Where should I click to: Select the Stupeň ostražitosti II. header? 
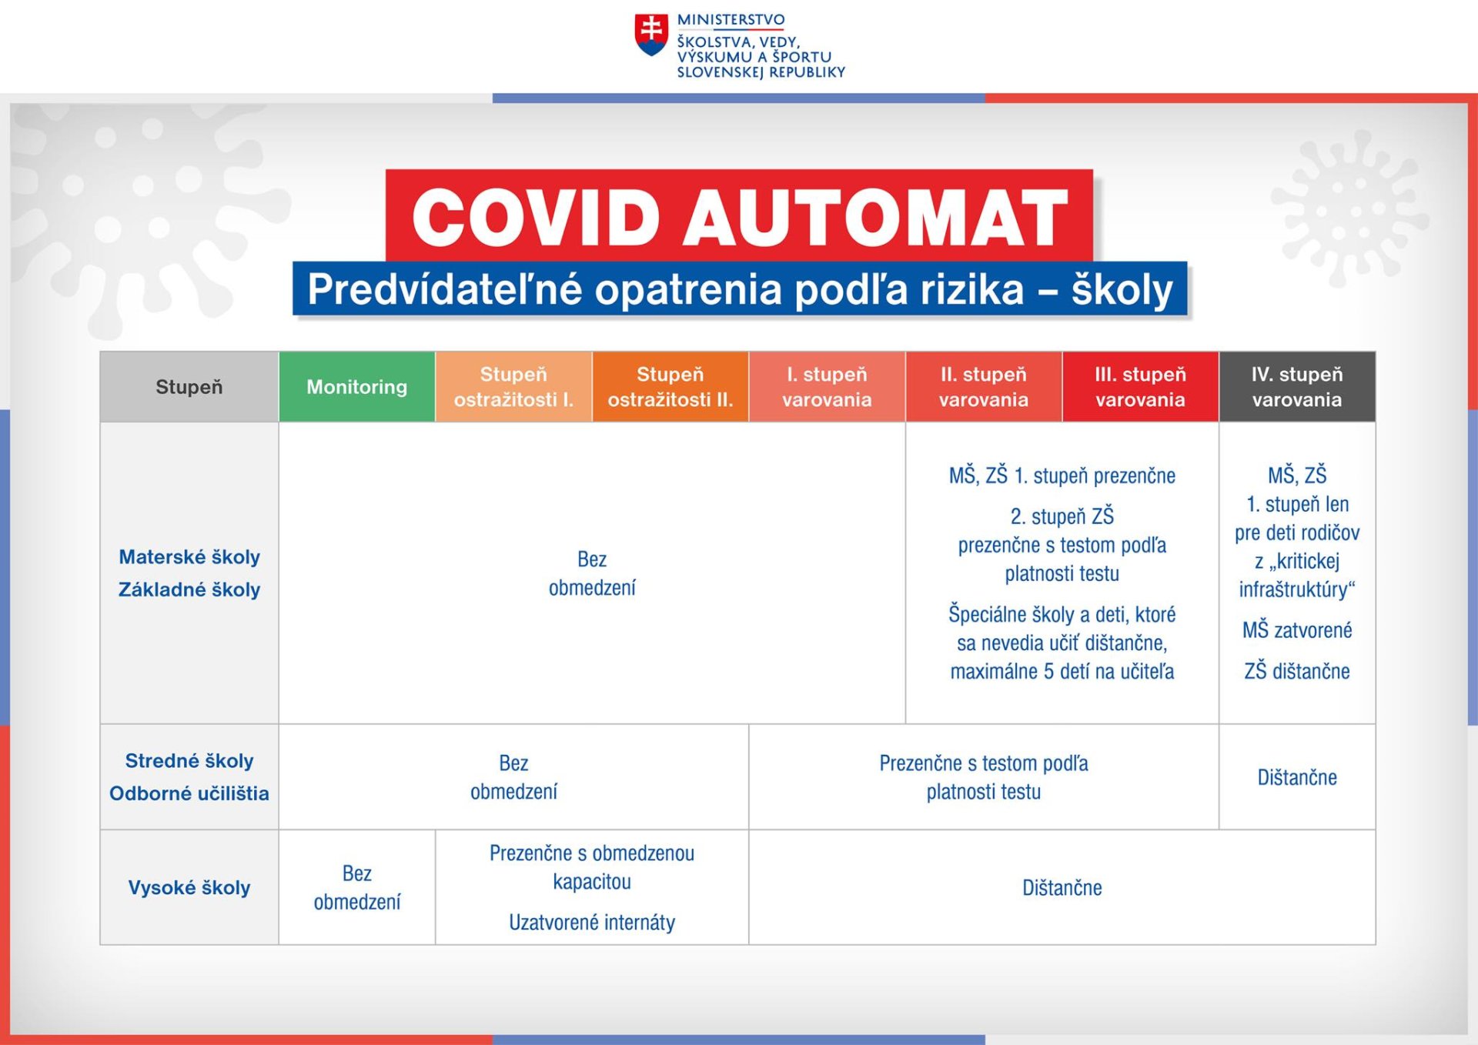[x=670, y=386]
